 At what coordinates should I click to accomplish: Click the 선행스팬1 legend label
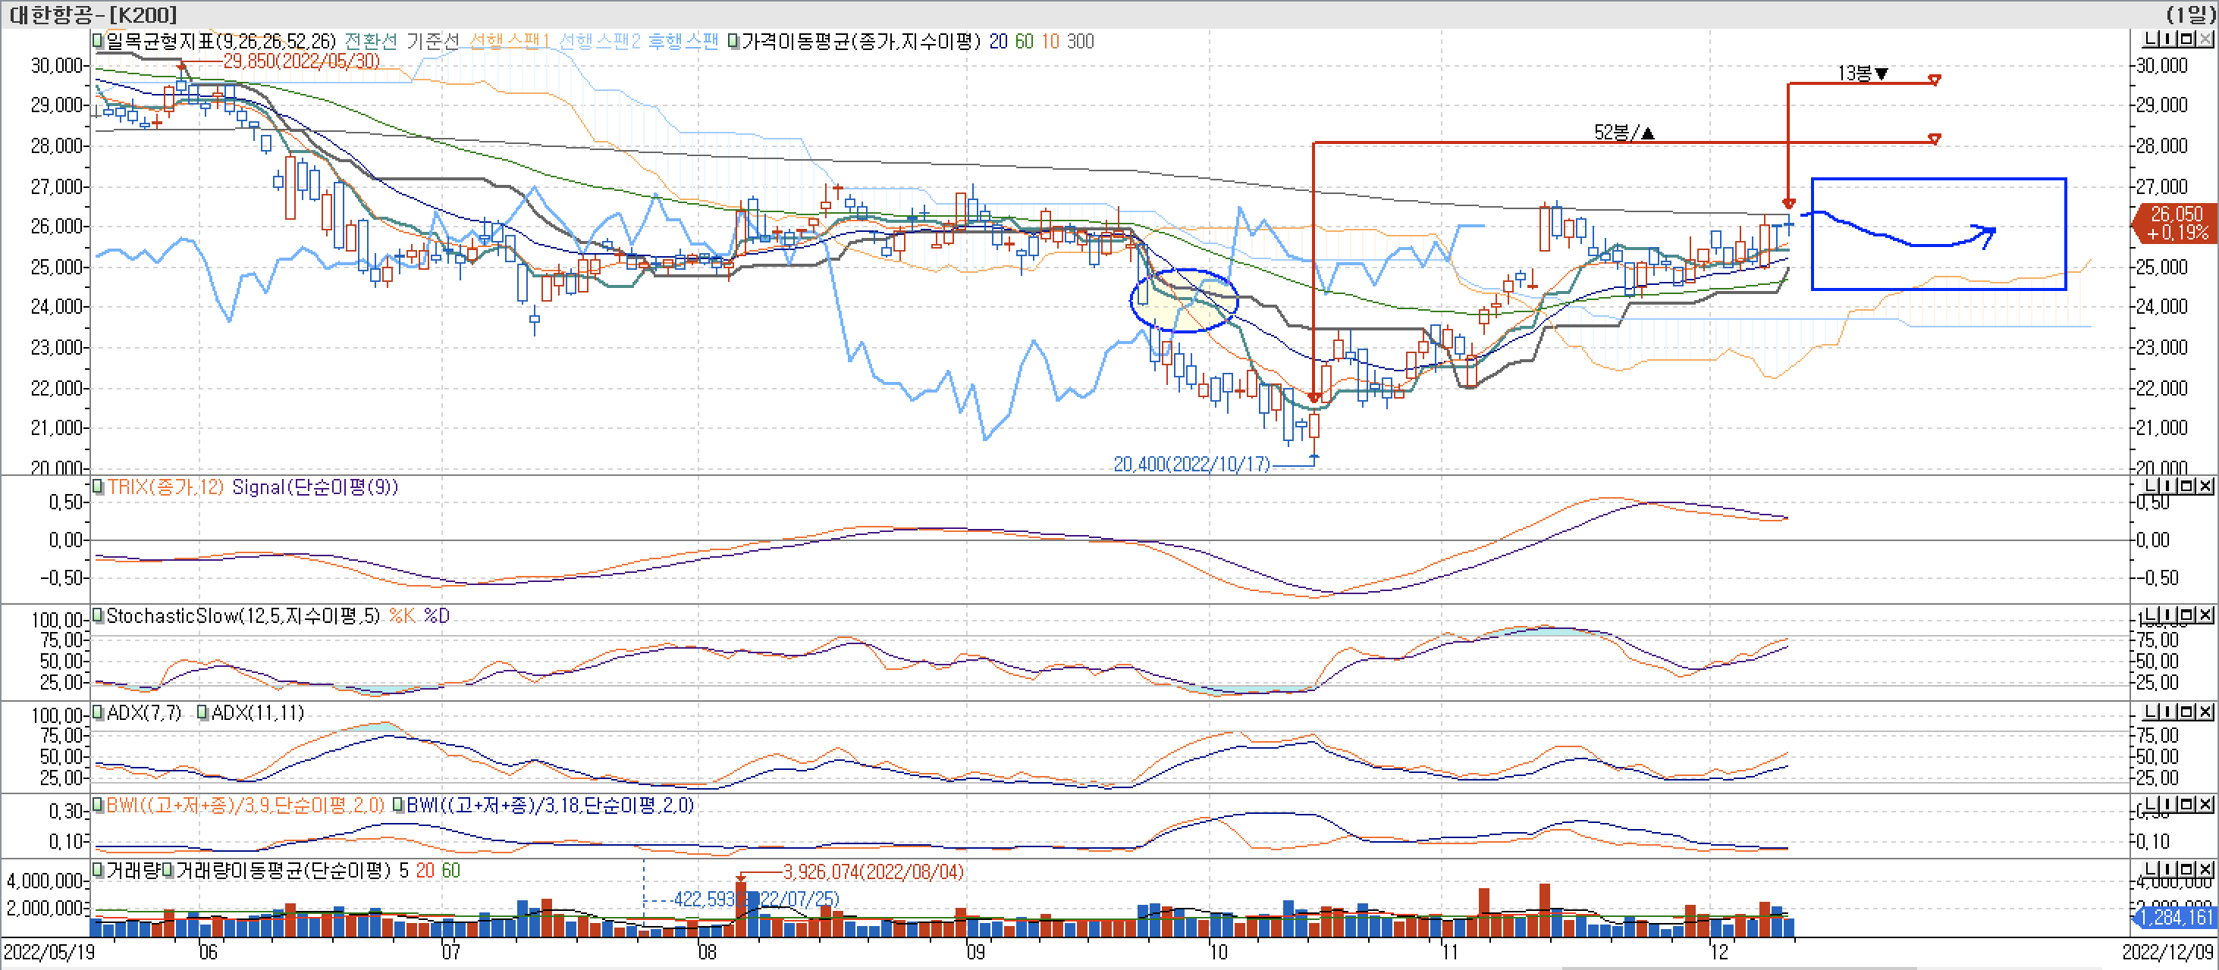(509, 42)
